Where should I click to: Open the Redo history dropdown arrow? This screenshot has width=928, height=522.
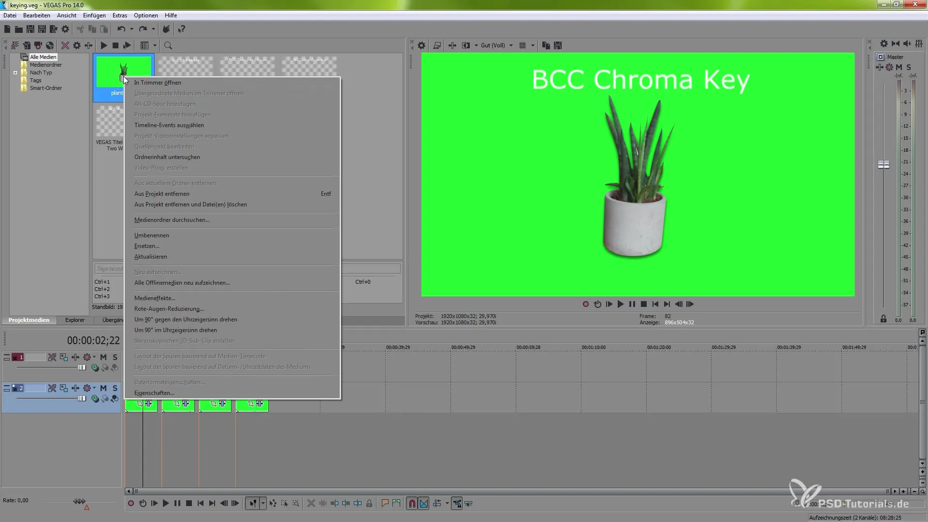pos(153,29)
